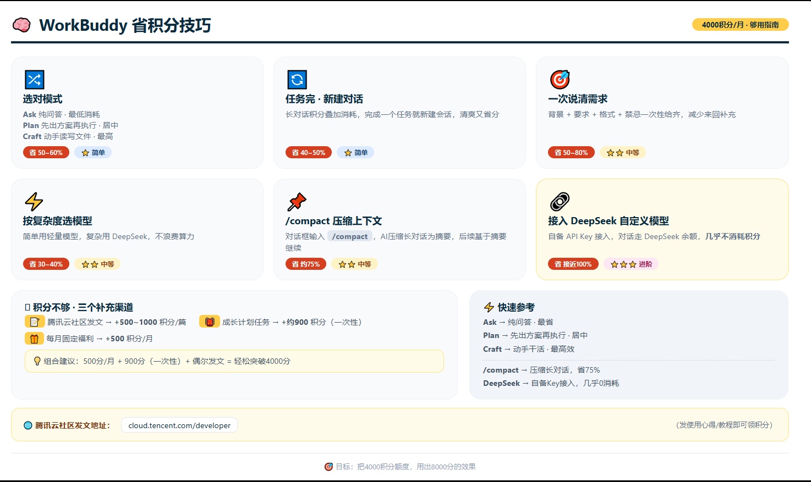The width and height of the screenshot is (811, 482).
Task: Click the /compact code chip in description
Action: [350, 236]
